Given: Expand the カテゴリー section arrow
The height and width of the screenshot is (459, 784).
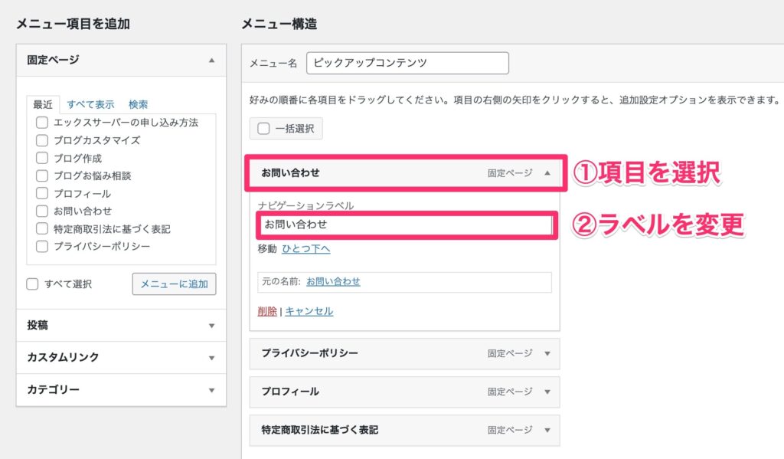Looking at the screenshot, I should pos(211,390).
